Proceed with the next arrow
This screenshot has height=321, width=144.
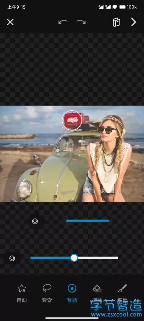coord(134,22)
